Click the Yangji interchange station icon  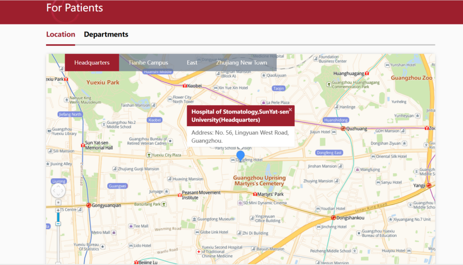(429, 185)
